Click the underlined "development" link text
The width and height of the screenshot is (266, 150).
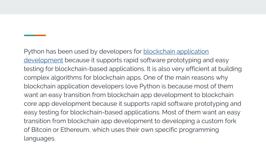coord(43,60)
